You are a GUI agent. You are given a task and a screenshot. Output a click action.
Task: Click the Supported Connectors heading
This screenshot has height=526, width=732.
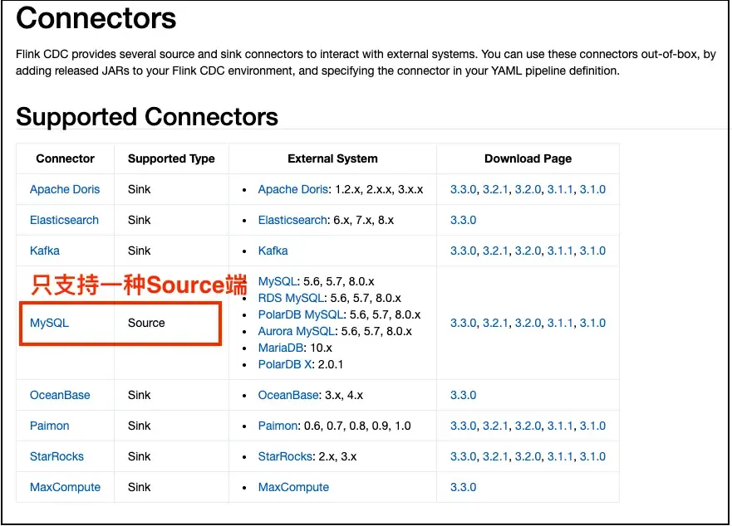point(147,117)
